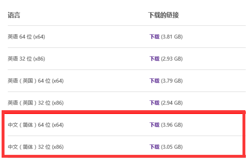Click the (2.94 GB) file size text
247x161 pixels.
click(x=172, y=103)
